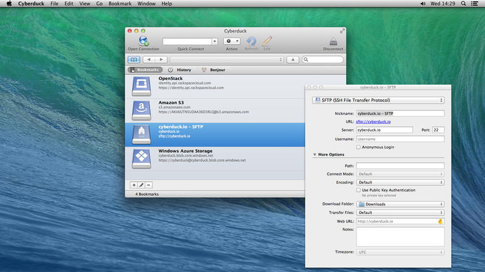Remove bookmark with the minus button

point(149,185)
